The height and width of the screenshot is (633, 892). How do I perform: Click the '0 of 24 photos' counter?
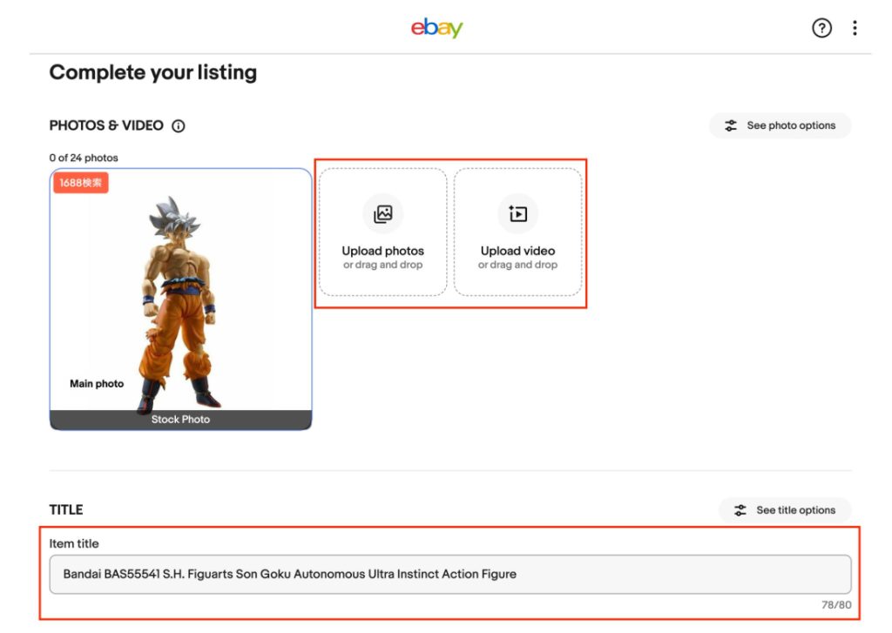[84, 158]
